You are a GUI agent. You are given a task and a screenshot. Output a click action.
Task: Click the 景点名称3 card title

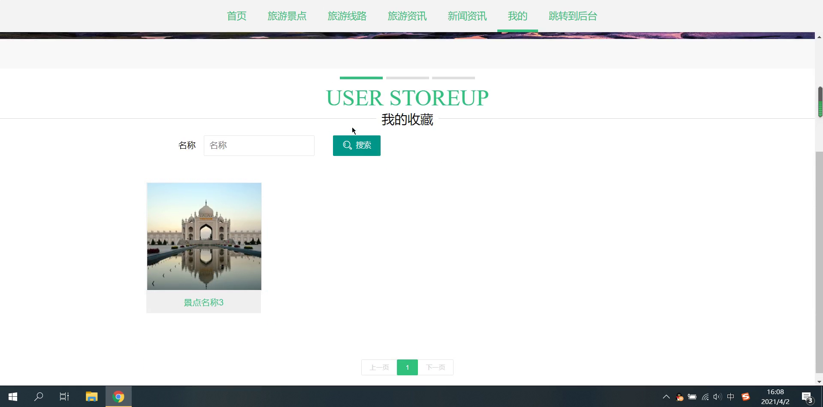(204, 302)
